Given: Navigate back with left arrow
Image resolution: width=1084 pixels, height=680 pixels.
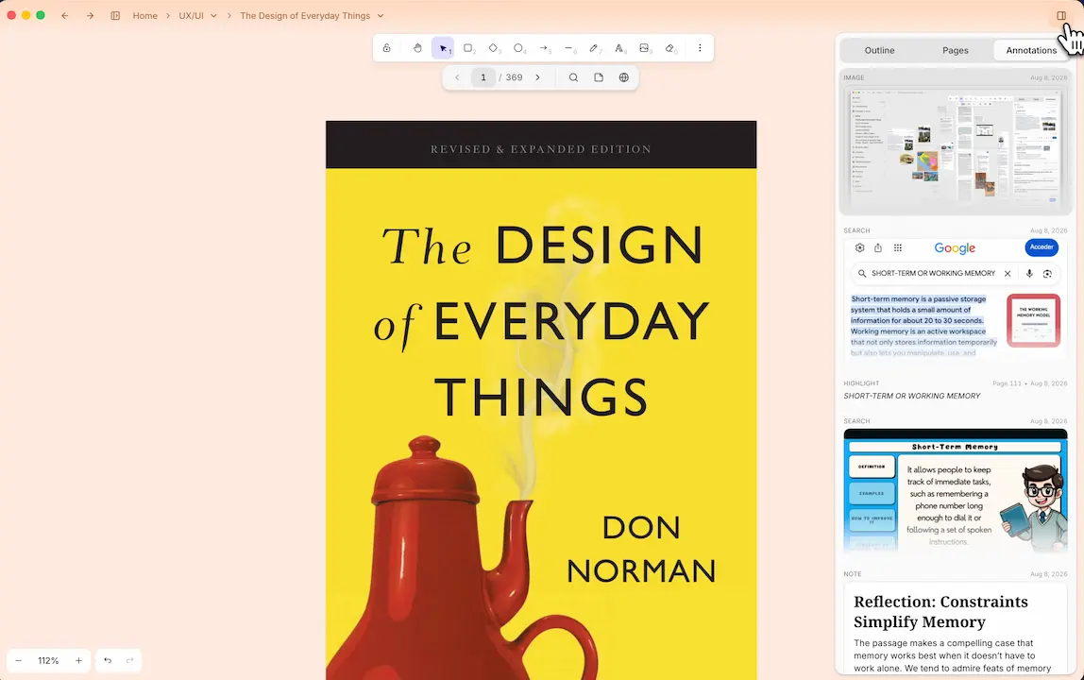Looking at the screenshot, I should pos(65,16).
